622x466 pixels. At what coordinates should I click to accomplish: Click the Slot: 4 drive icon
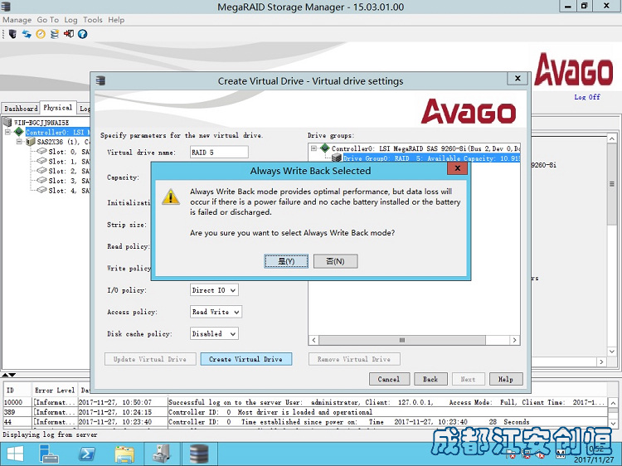41,190
